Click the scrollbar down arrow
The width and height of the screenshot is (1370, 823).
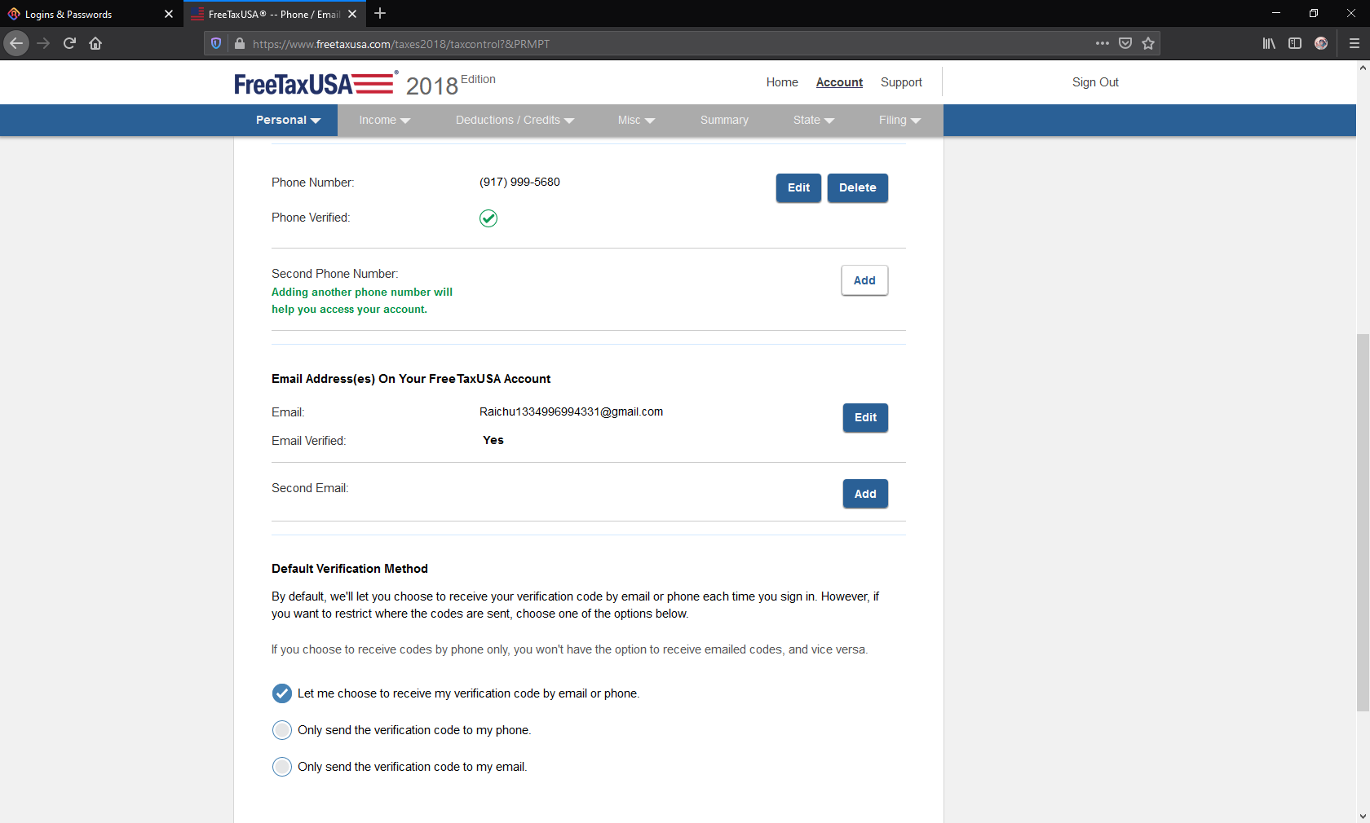coord(1363,816)
